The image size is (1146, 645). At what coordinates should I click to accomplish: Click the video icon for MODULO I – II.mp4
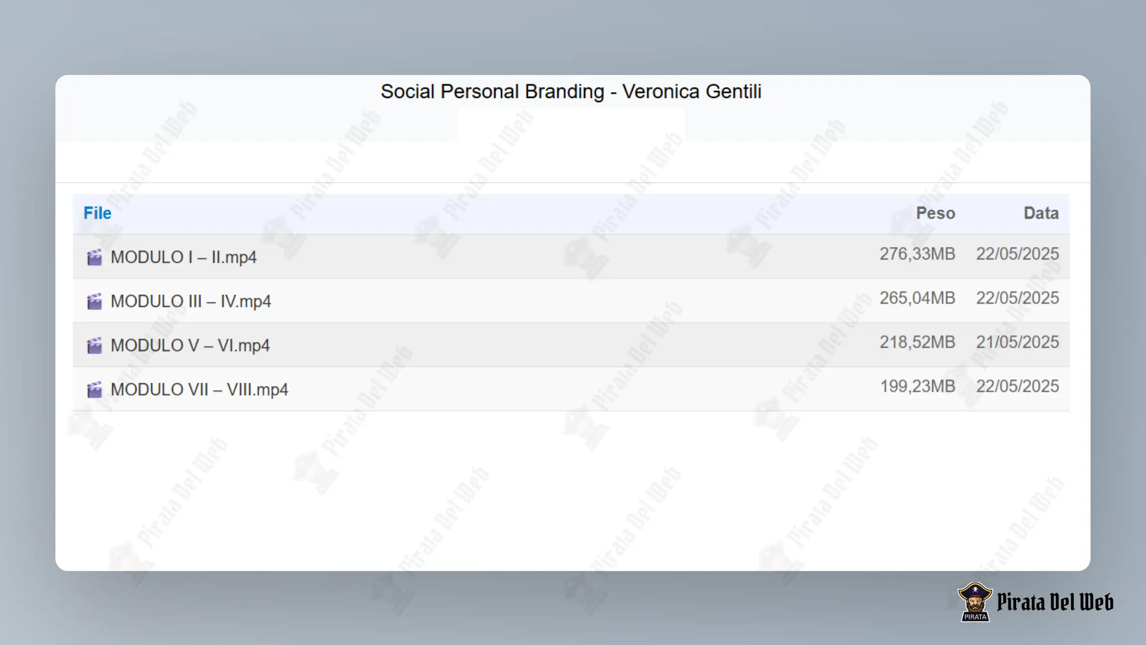point(95,257)
